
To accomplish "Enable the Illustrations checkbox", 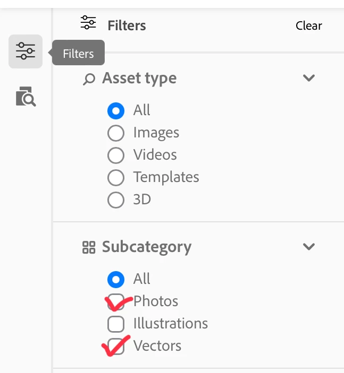I will [116, 324].
